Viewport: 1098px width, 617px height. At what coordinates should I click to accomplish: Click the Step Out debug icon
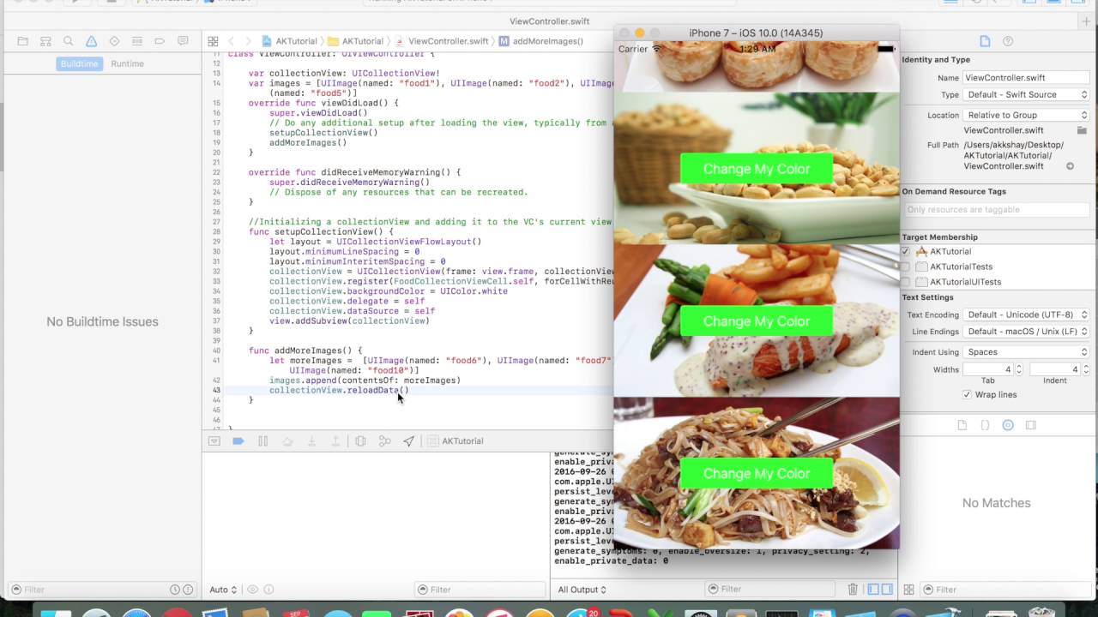(335, 441)
